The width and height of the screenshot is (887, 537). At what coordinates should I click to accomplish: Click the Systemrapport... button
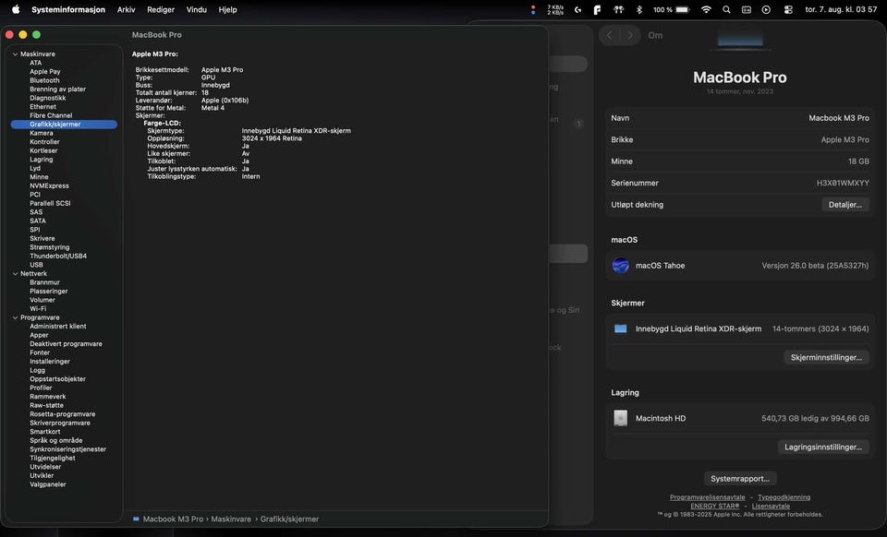pyautogui.click(x=740, y=478)
